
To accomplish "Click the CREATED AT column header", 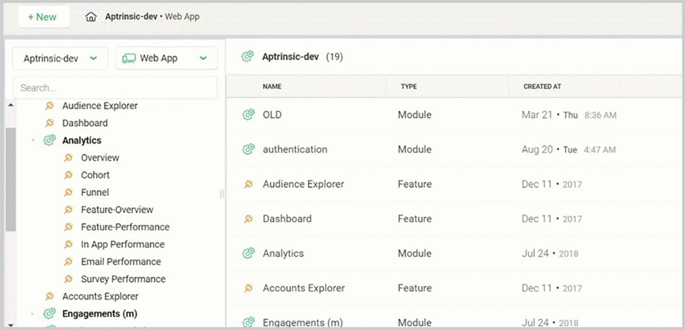I will [542, 86].
